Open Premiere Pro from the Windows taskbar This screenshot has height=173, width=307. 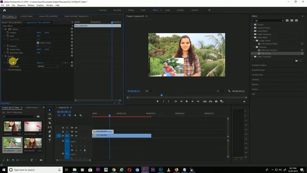(145, 170)
